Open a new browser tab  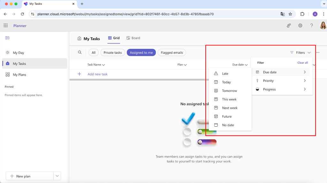click(x=82, y=4)
